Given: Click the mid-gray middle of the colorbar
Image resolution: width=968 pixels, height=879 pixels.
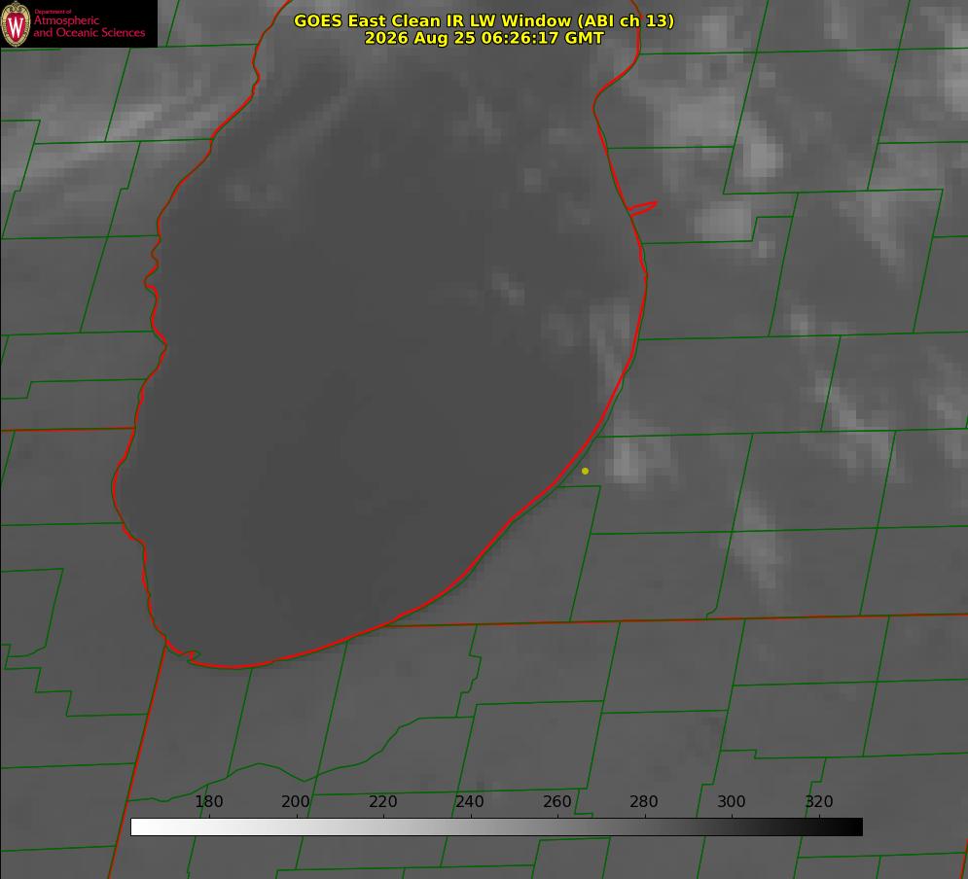Looking at the screenshot, I should click(497, 827).
